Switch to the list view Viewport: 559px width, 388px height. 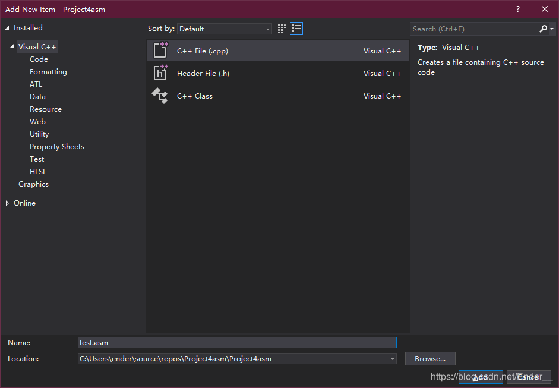[296, 28]
